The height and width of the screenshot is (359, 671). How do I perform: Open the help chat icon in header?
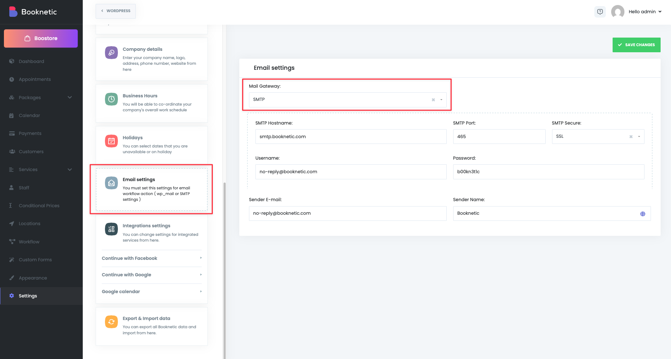600,12
